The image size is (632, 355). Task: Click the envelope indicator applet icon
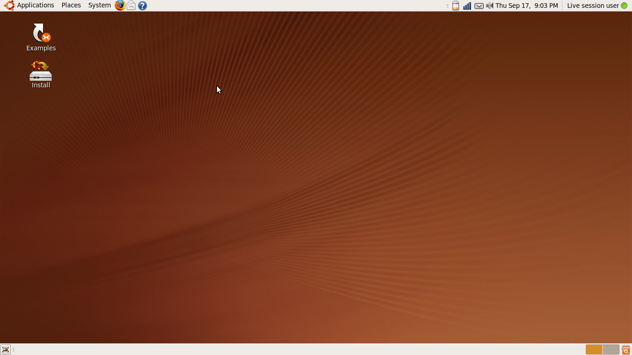click(x=479, y=6)
